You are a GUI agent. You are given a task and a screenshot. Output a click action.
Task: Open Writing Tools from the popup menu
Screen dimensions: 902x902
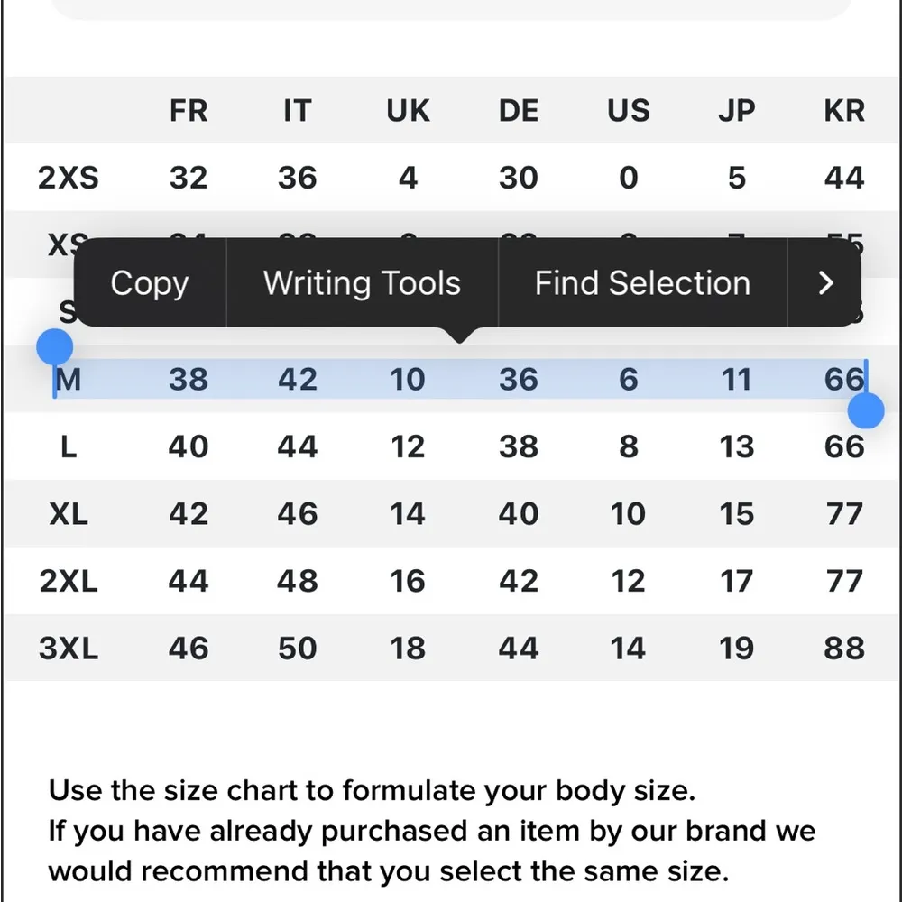(x=362, y=283)
